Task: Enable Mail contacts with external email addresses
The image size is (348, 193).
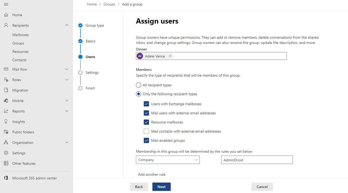Action: tap(146, 131)
